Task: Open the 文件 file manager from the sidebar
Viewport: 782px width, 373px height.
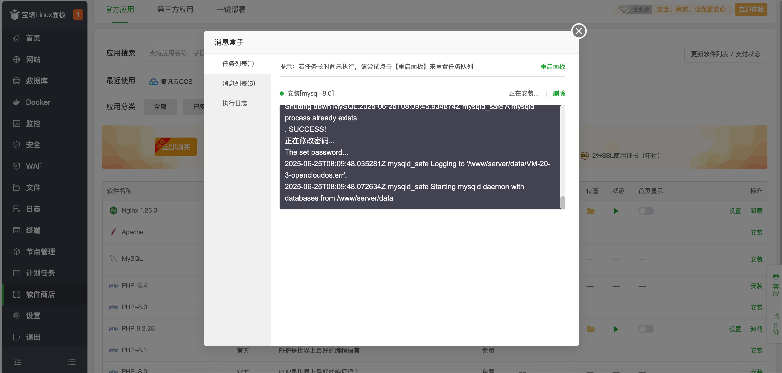Action: (33, 187)
